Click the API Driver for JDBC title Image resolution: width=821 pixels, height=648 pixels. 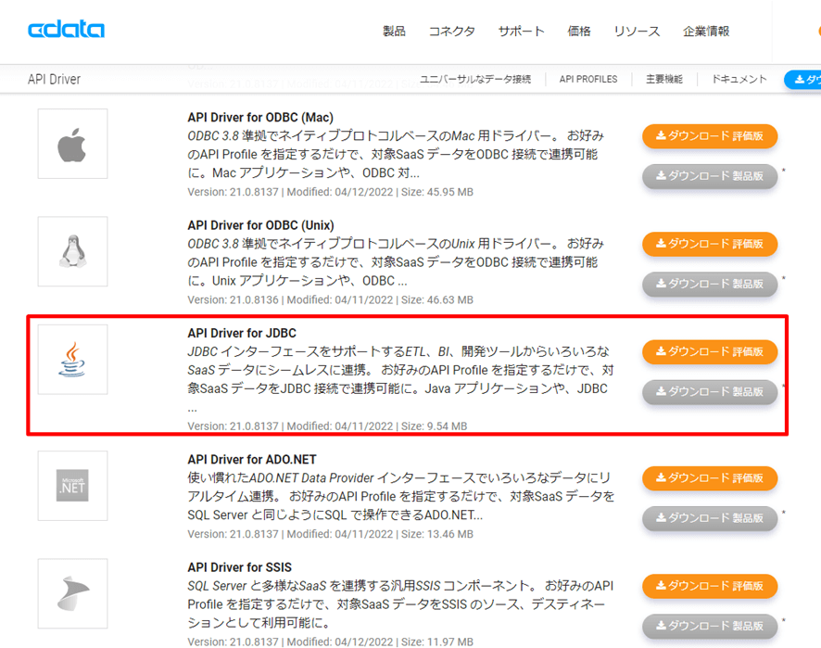[242, 333]
